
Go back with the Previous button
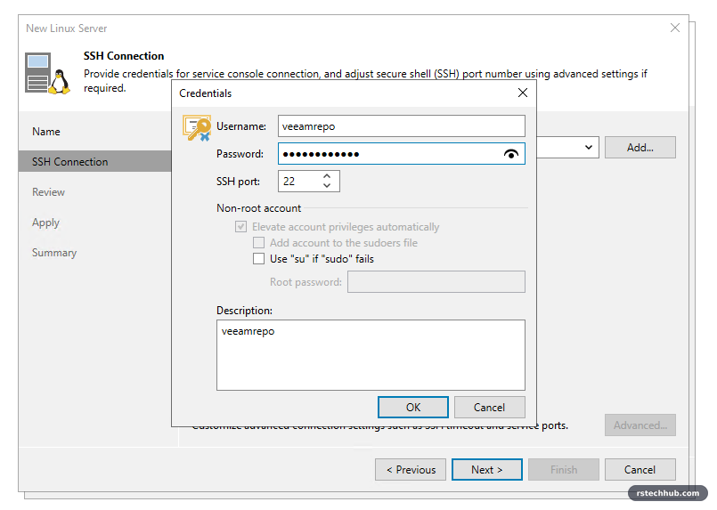411,470
